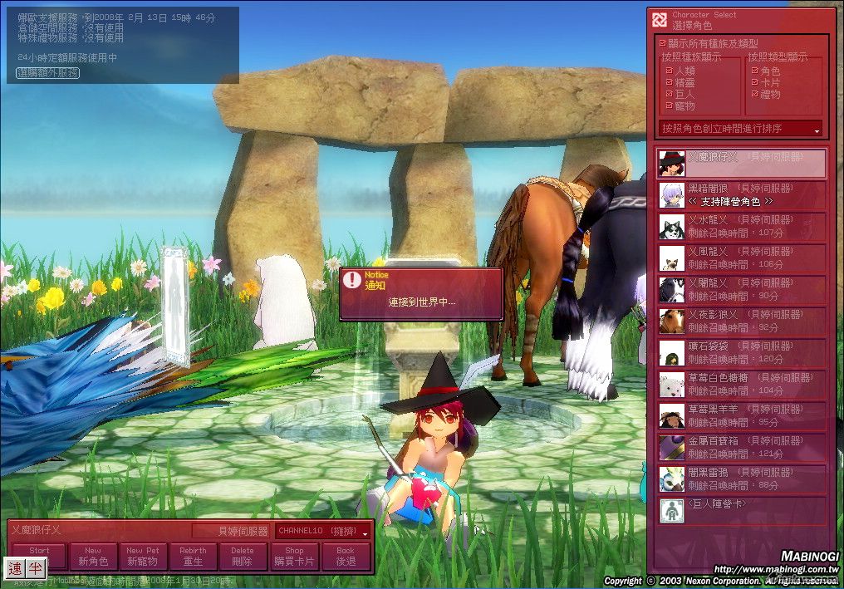This screenshot has height=589, width=844.
Task: Toggle the 卡片 type filter checkbox
Action: click(x=754, y=83)
